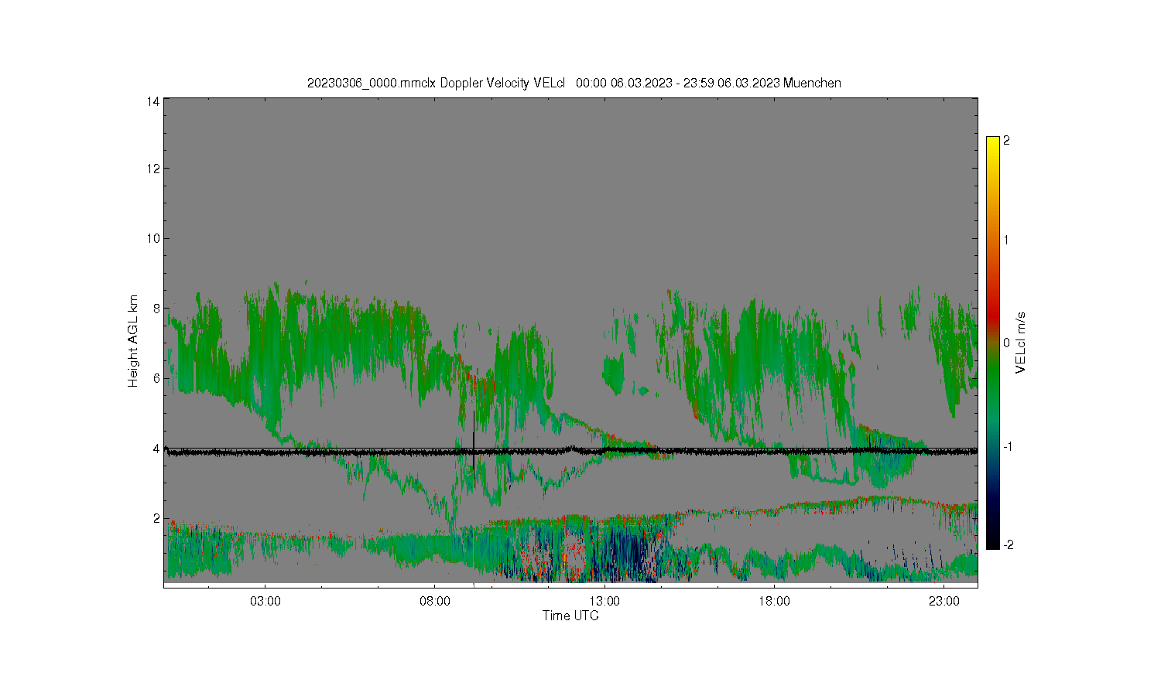
Task: Click the 18:00 time tick label
Action: (x=774, y=602)
